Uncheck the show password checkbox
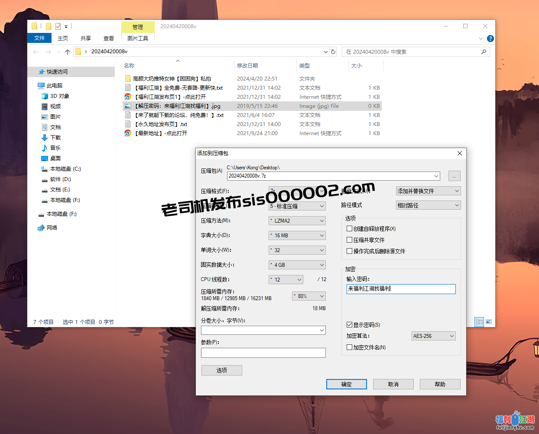 (349, 325)
